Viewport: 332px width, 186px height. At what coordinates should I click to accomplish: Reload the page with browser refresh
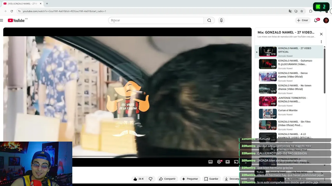click(12, 11)
